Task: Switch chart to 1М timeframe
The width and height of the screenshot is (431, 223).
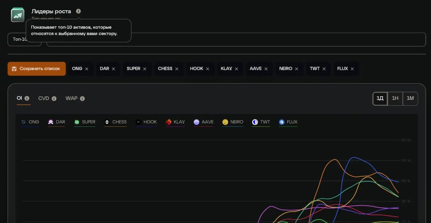Action: tap(410, 99)
